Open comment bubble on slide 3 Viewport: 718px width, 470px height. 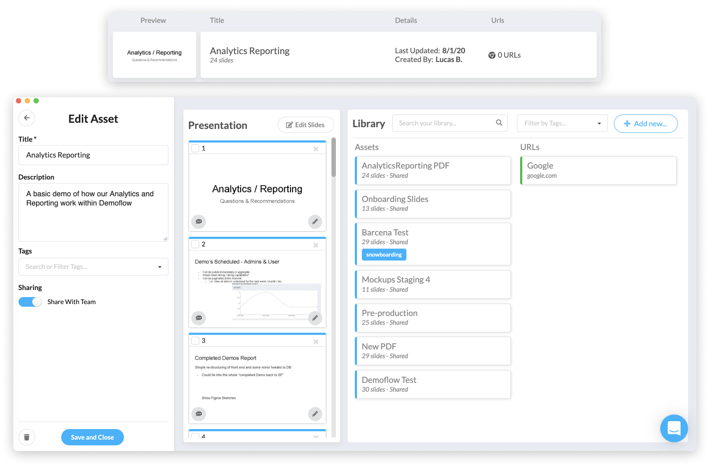pos(199,414)
